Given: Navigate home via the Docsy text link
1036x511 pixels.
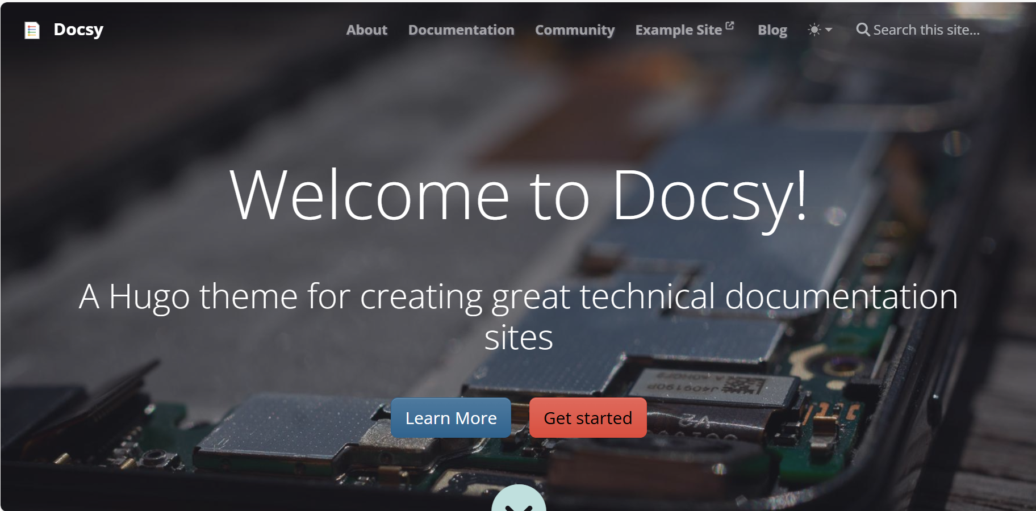Looking at the screenshot, I should 78,30.
